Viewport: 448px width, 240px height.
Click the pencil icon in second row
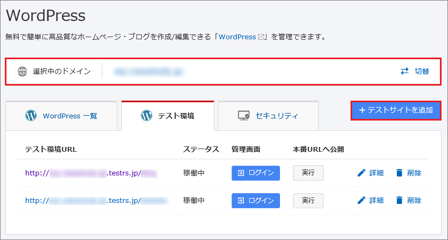(x=361, y=201)
